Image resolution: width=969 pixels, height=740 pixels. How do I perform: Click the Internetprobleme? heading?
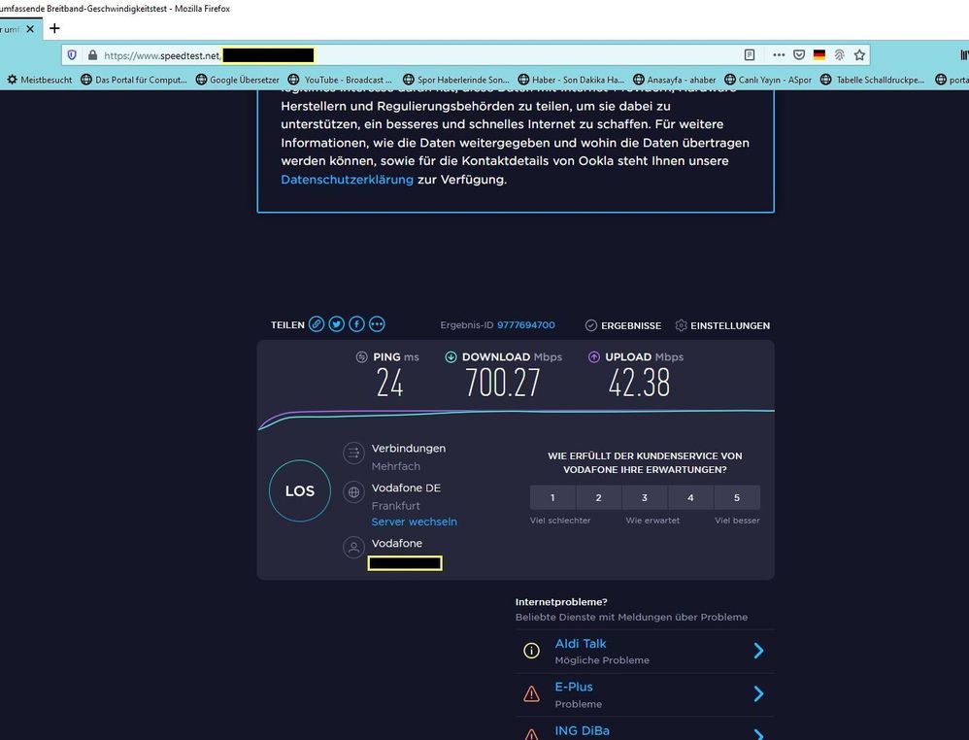[561, 601]
